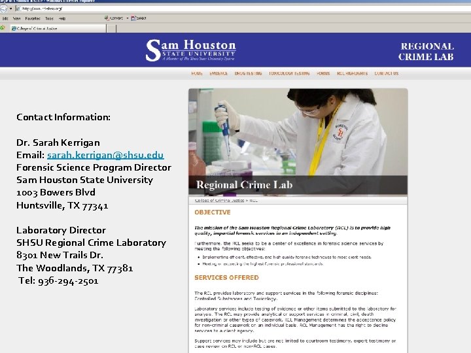Click the '8301 New Trails Dr.' address line
Viewport: 471px width, 353px height.
(60, 255)
